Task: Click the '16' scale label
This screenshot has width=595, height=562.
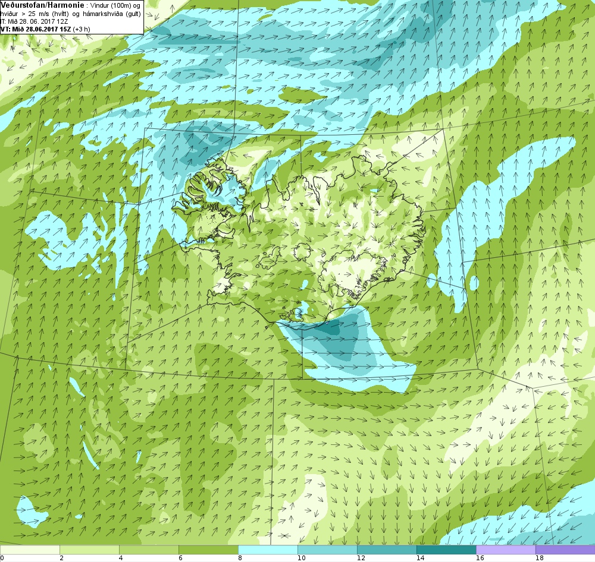Action: pyautogui.click(x=480, y=558)
